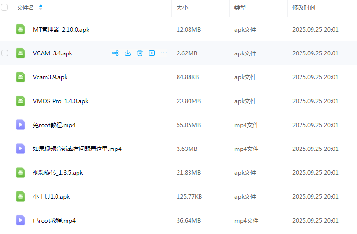This screenshot has width=357, height=234.
Task: Click the apk icon of VMOS Pro_1.4.0.apk
Action: (21, 101)
